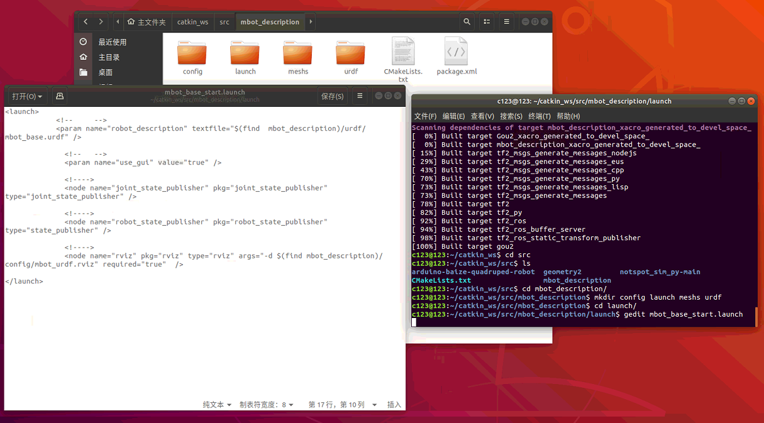Viewport: 764px width, 423px height.
Task: Open the 打开(O) dropdown in gedit
Action: click(27, 96)
